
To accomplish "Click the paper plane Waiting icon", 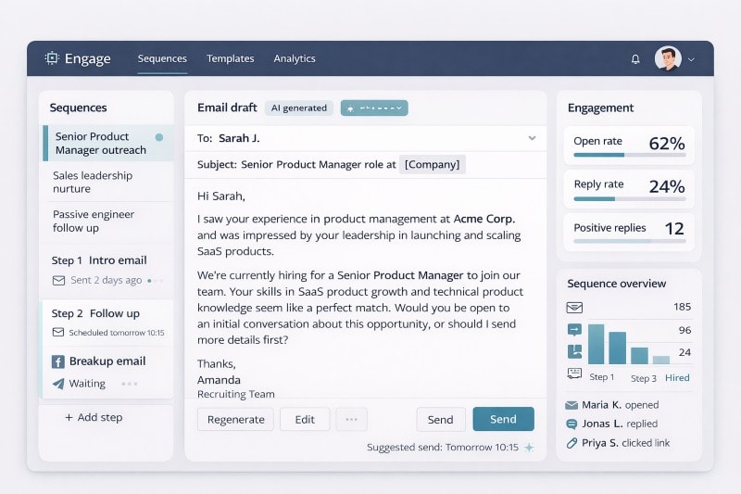I will (x=58, y=384).
